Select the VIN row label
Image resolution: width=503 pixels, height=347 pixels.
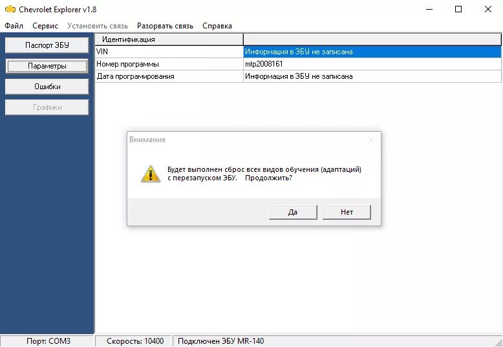(x=169, y=52)
